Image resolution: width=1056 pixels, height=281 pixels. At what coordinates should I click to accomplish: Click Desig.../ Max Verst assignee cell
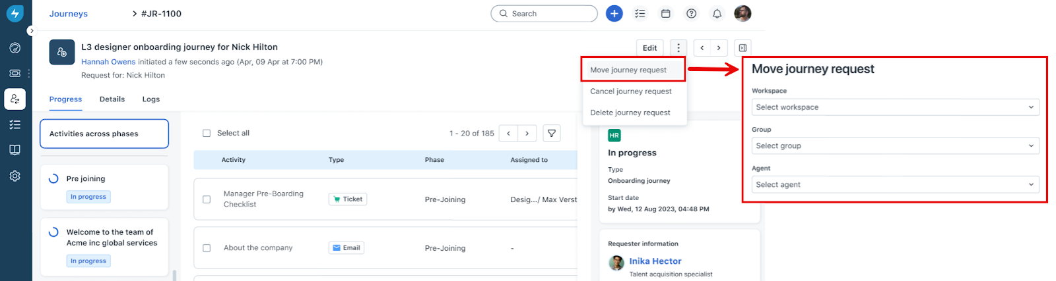(544, 199)
